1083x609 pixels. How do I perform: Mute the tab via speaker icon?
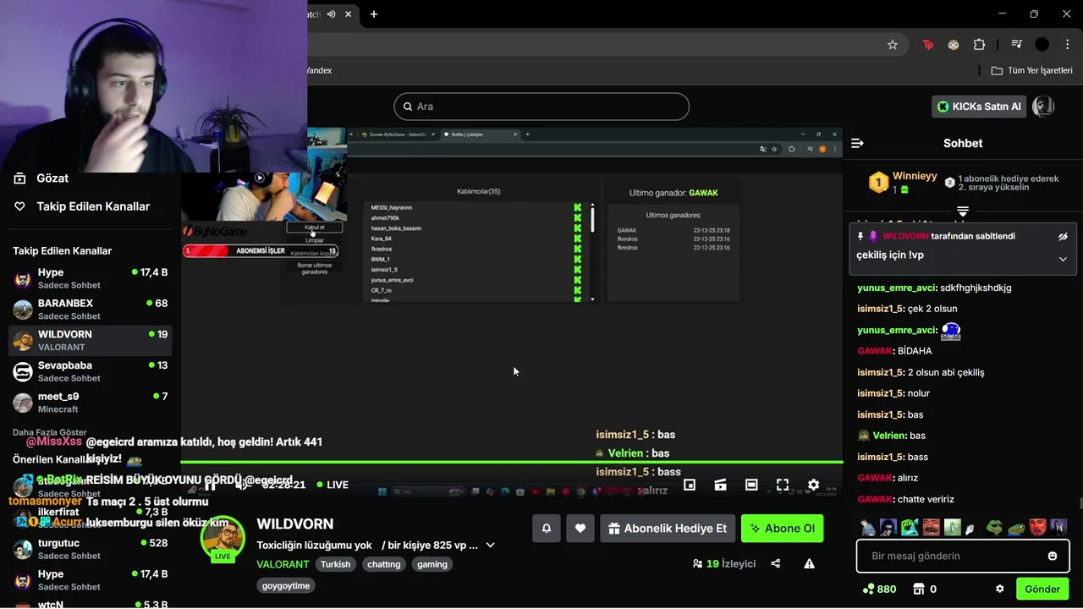pos(331,14)
